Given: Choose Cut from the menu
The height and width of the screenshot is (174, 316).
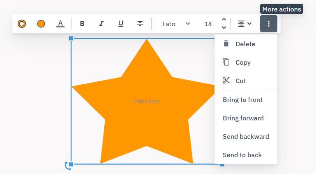Looking at the screenshot, I should pyautogui.click(x=246, y=81).
